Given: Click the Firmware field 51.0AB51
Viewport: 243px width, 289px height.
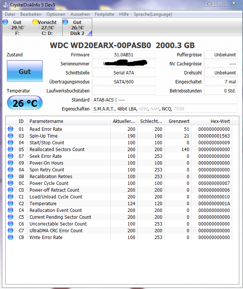Looking at the screenshot, I should [124, 55].
